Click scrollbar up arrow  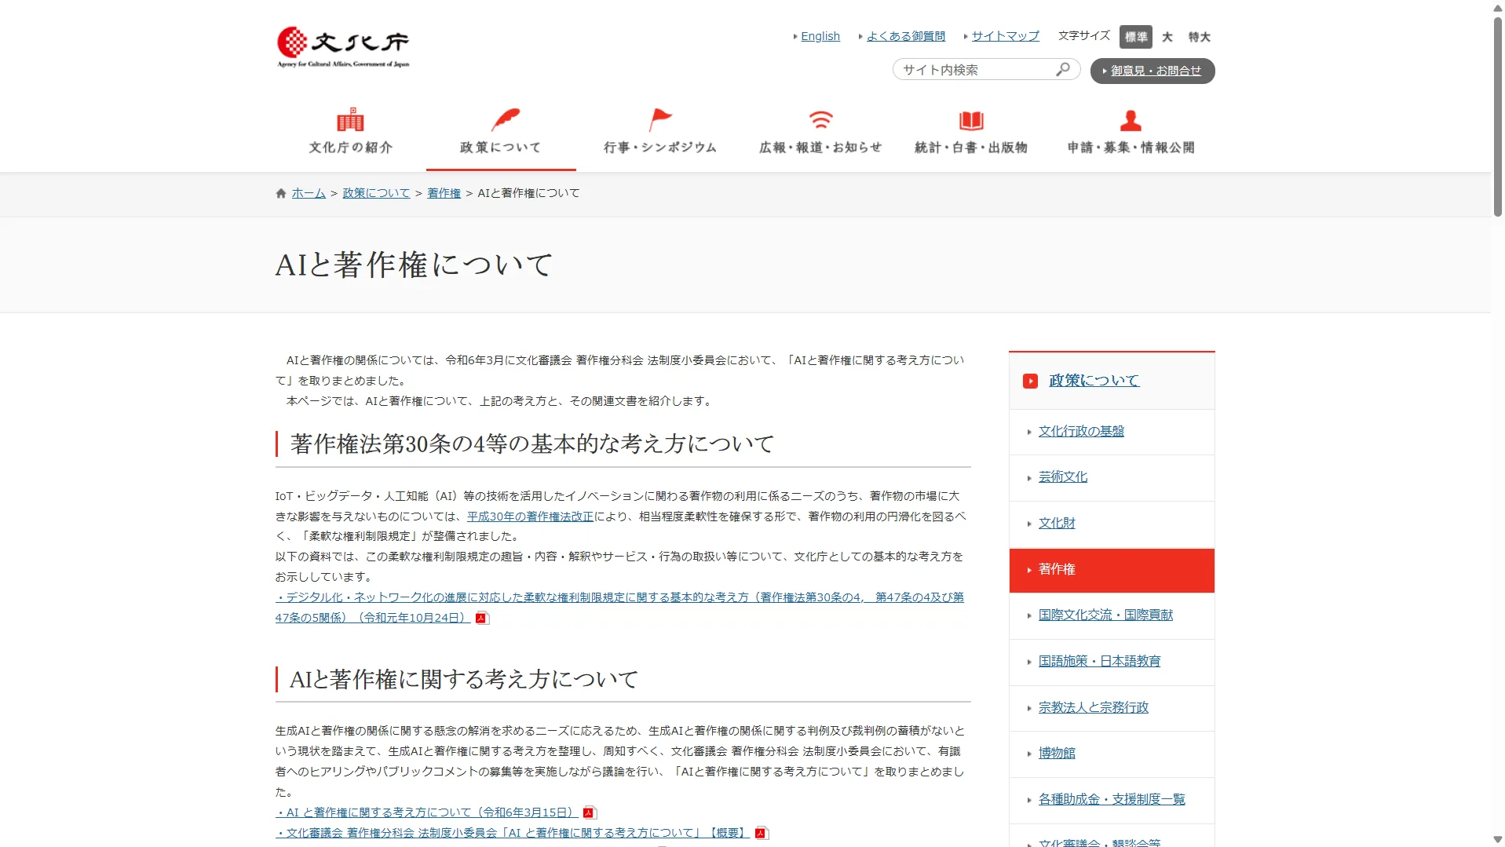tap(1497, 7)
